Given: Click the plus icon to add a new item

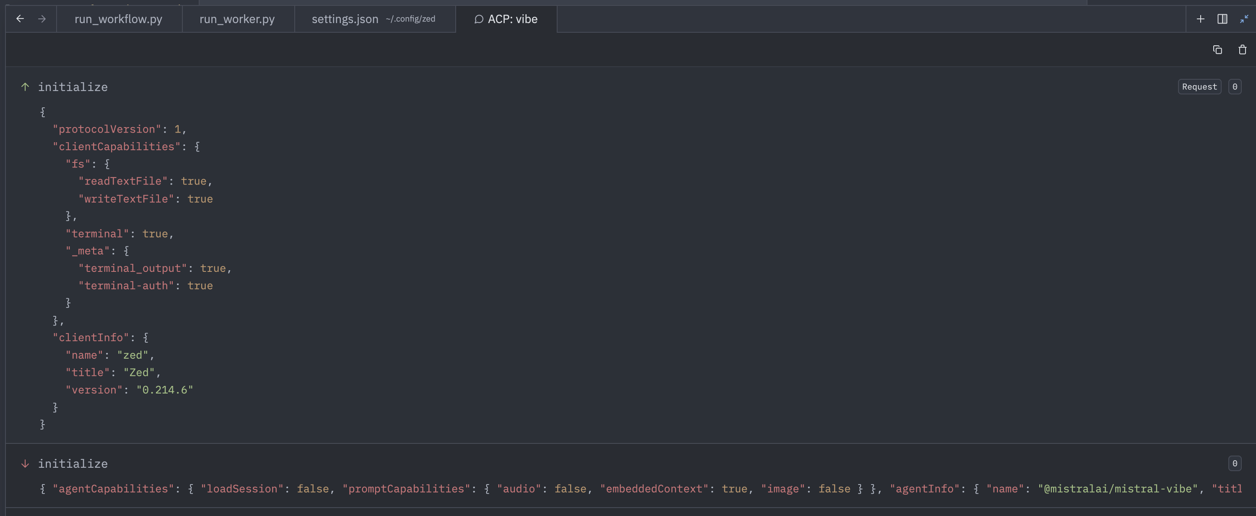Looking at the screenshot, I should (x=1200, y=19).
